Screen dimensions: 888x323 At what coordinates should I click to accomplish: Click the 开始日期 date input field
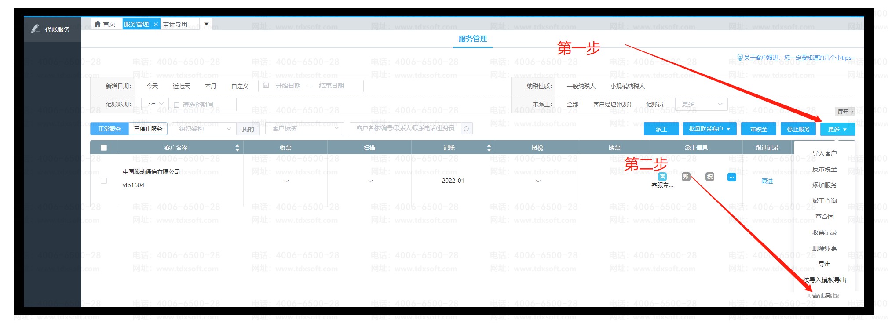pos(288,86)
